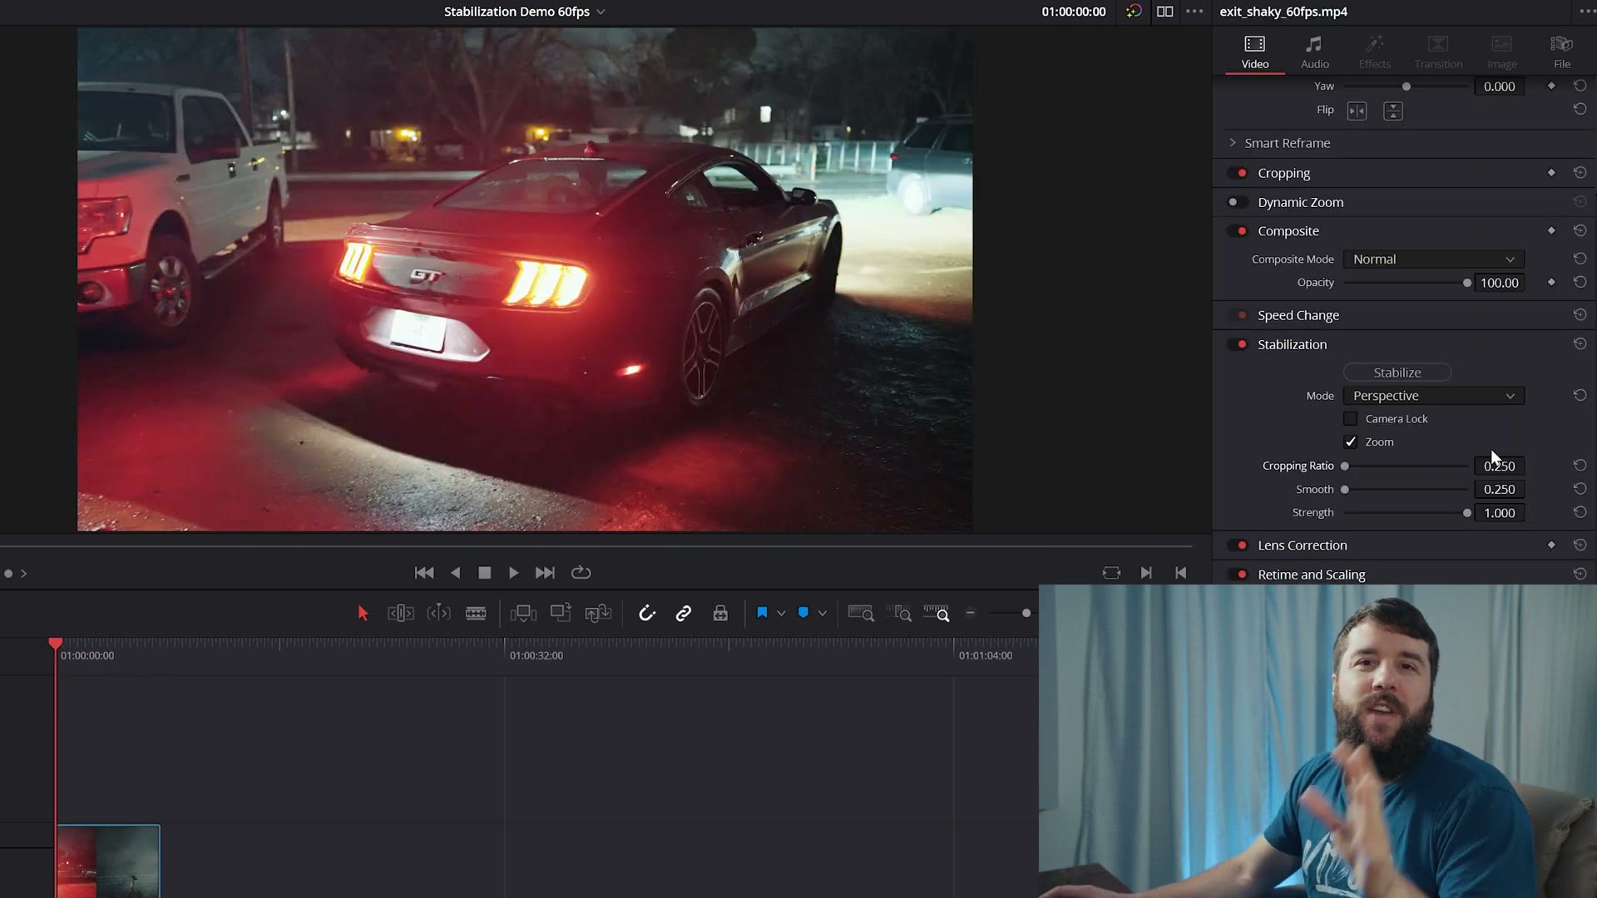Enable the Camera Lock checkbox
Screen dimensions: 1597x898
(1351, 419)
